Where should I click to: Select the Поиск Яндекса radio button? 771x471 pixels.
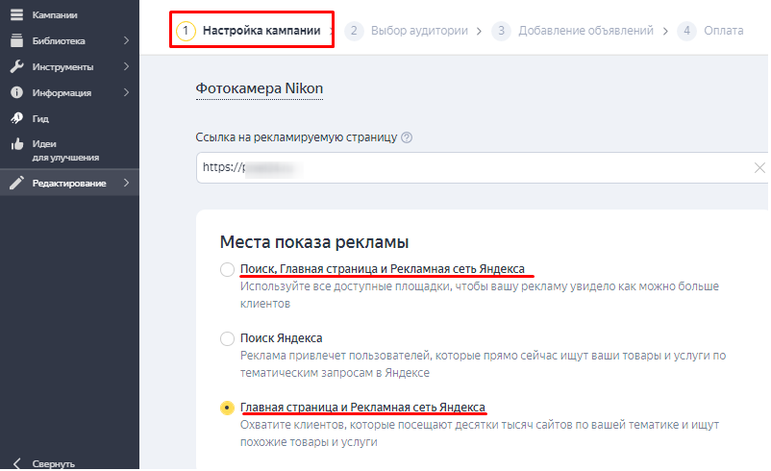(x=227, y=338)
